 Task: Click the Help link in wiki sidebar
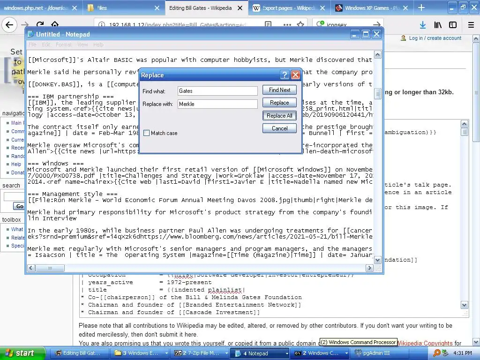pos(16,164)
